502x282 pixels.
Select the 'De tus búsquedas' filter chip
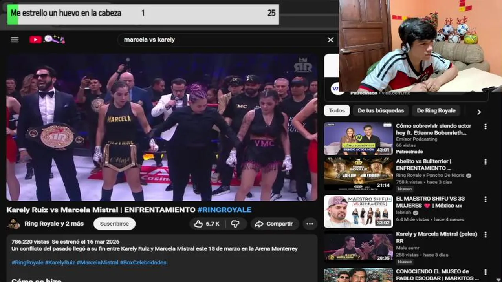tap(380, 110)
